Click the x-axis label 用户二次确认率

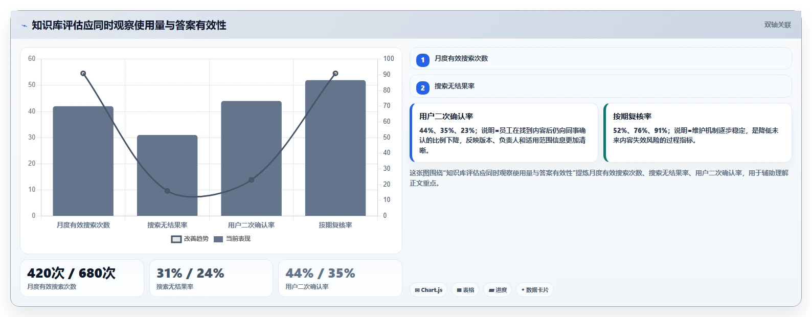[251, 225]
